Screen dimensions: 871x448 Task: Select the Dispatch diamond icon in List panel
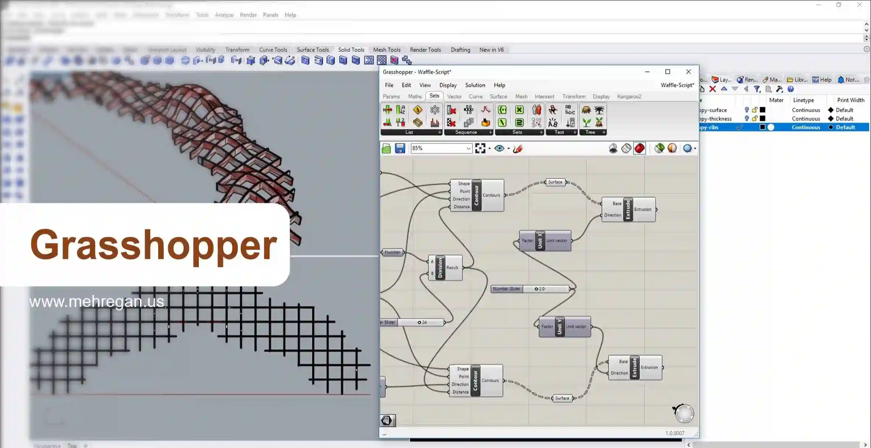[418, 110]
